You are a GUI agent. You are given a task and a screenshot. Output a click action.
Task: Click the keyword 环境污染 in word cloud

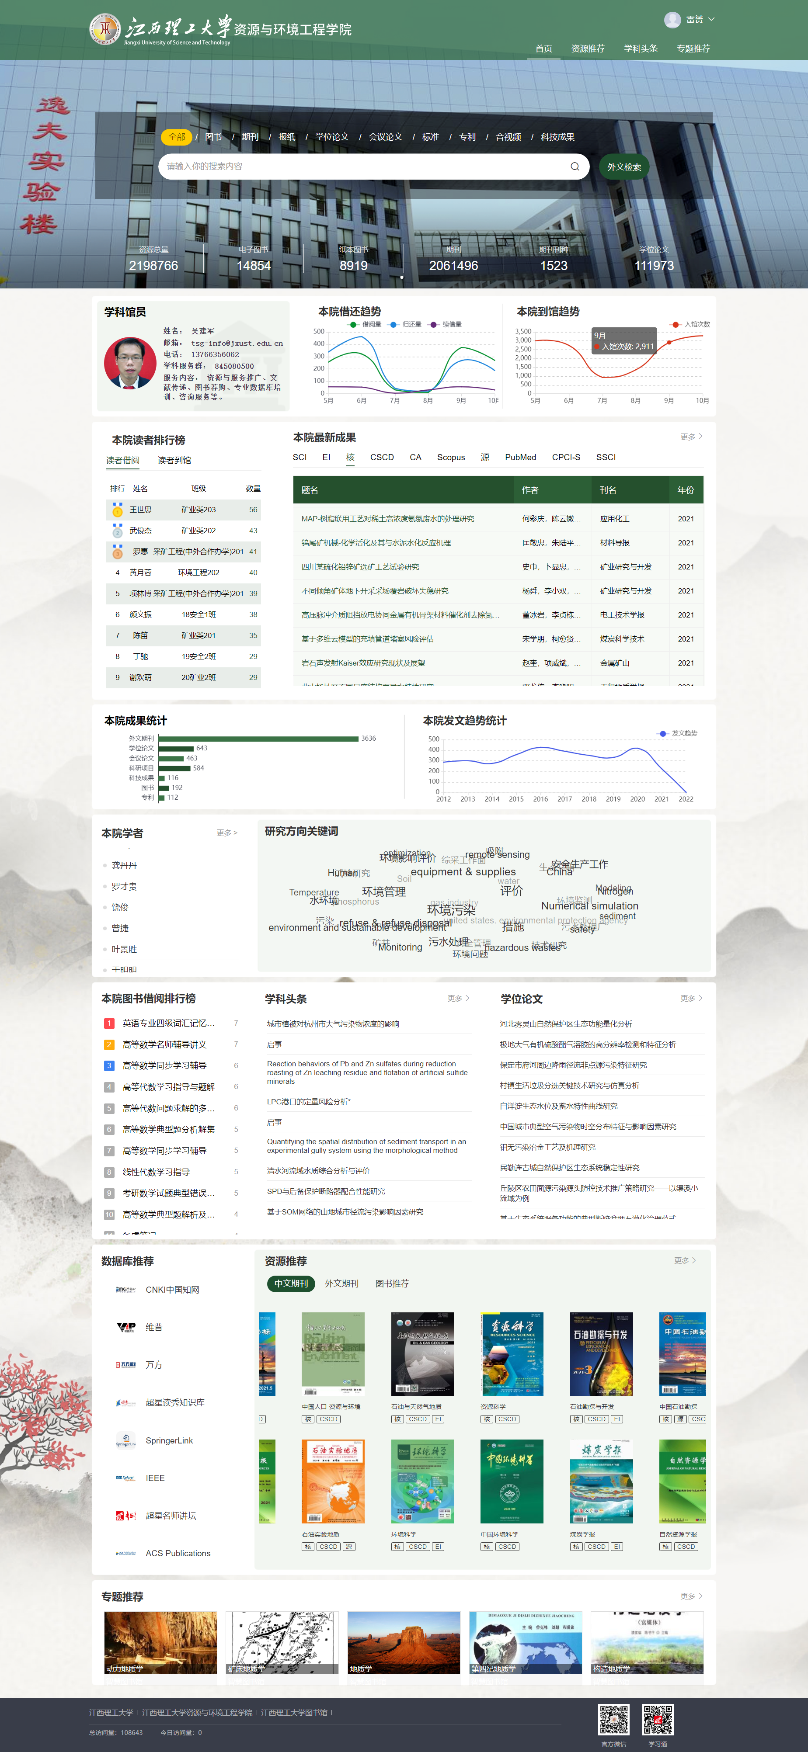click(451, 910)
